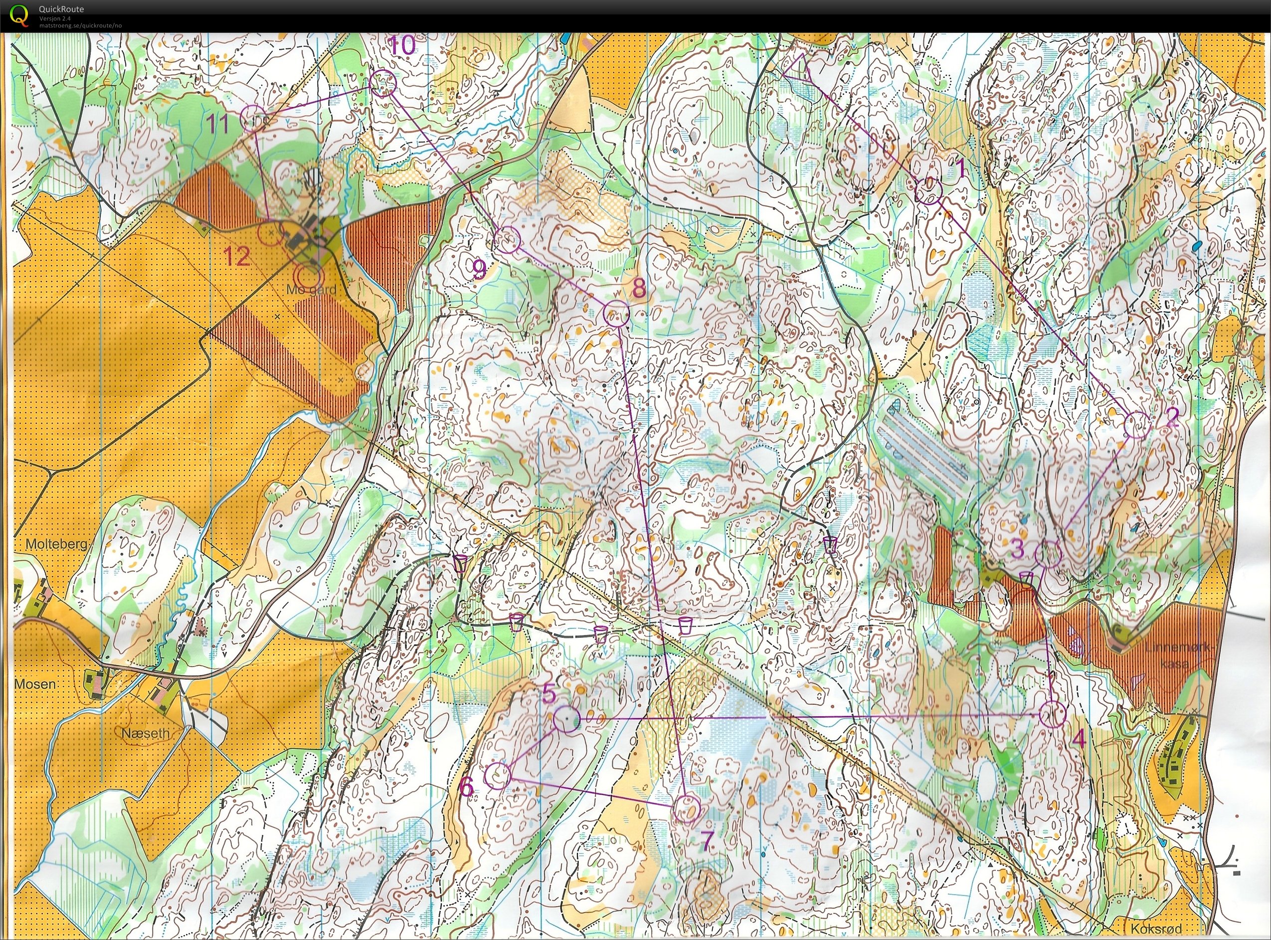Click the circle of control 11
This screenshot has height=940, width=1271.
tap(254, 118)
